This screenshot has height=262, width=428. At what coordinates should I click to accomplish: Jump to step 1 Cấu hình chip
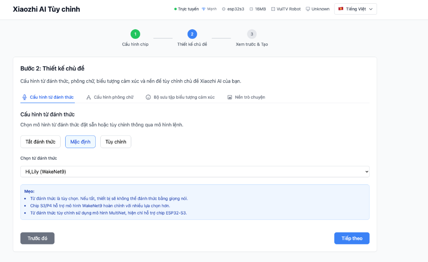coord(135,34)
